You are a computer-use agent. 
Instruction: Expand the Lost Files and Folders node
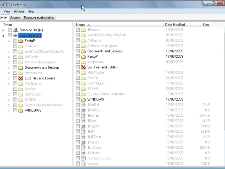tap(9, 79)
